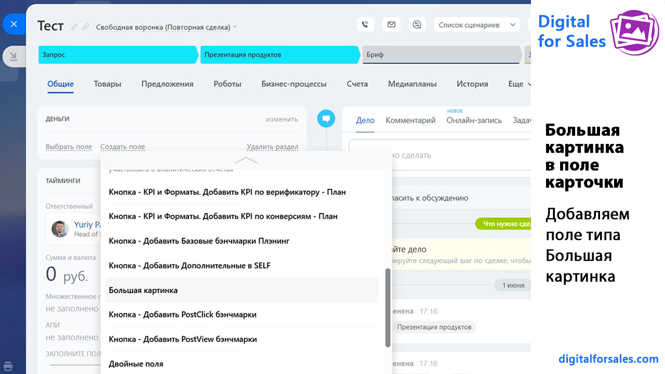Click the blue timeline comment bubble icon

point(326,119)
